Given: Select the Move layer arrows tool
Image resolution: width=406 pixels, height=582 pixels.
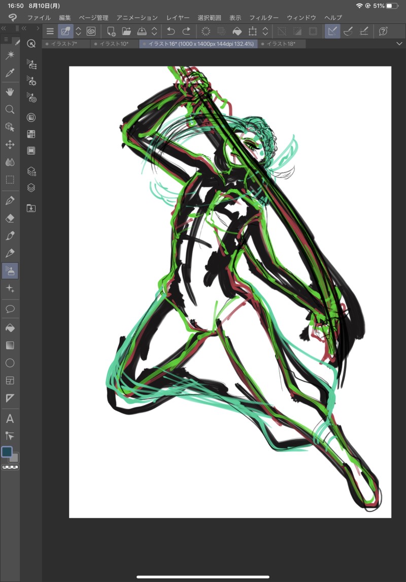Looking at the screenshot, I should click(x=10, y=144).
